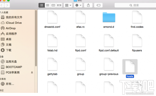156x96 pixels.
Task: Click the 搜索 search field
Action: point(135,5)
